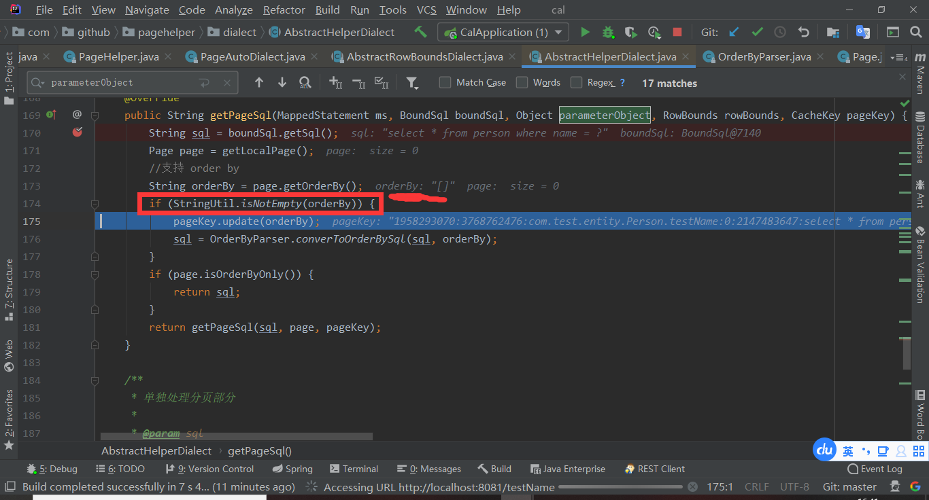Collapse Javadoc comment fold at line 184
929x500 pixels.
(95, 380)
